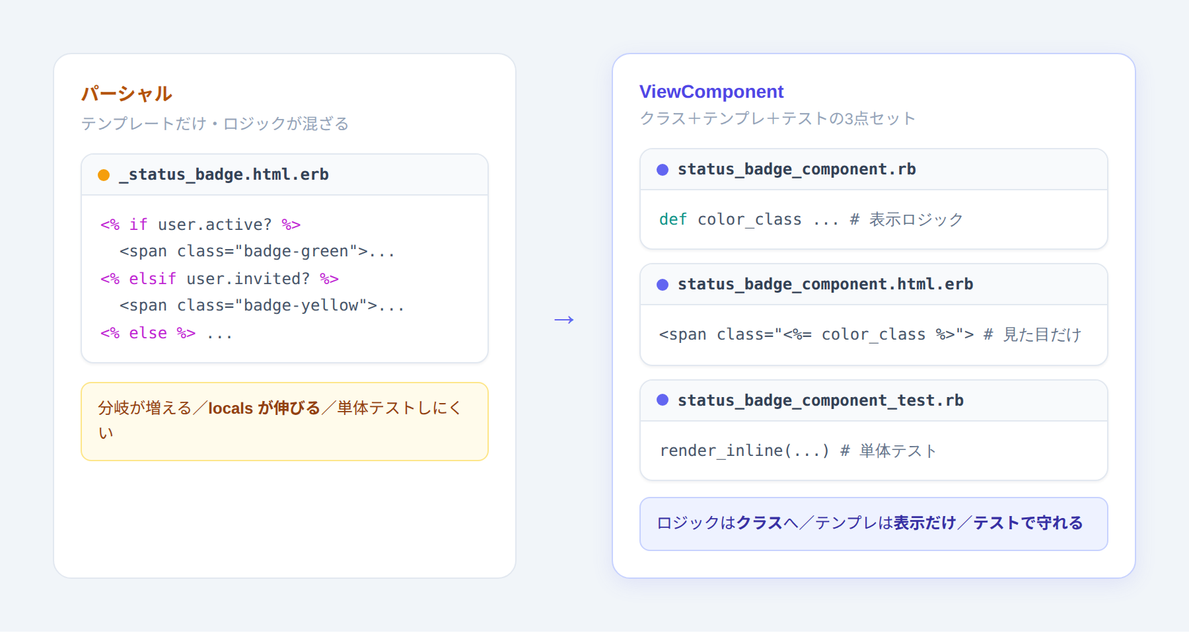This screenshot has width=1189, height=633.
Task: Click the ViewComponent heading
Action: (711, 91)
